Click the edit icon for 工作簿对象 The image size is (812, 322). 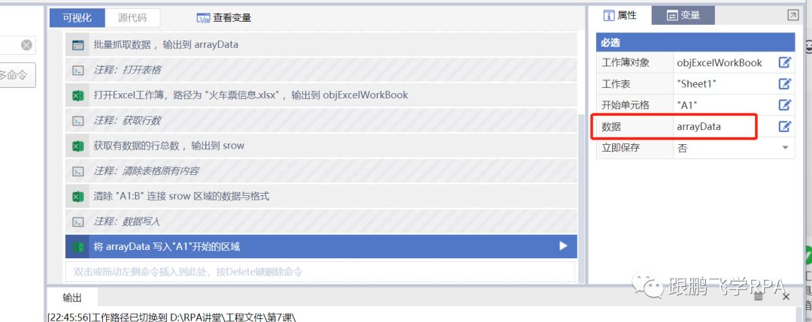785,62
